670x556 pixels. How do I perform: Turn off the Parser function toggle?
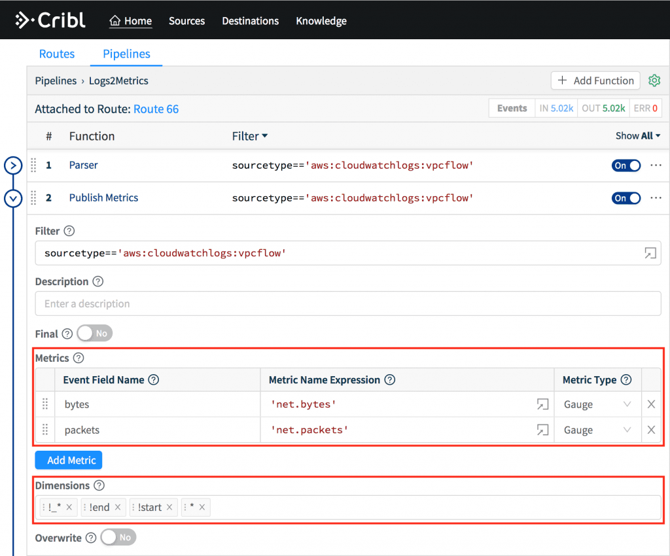(626, 165)
